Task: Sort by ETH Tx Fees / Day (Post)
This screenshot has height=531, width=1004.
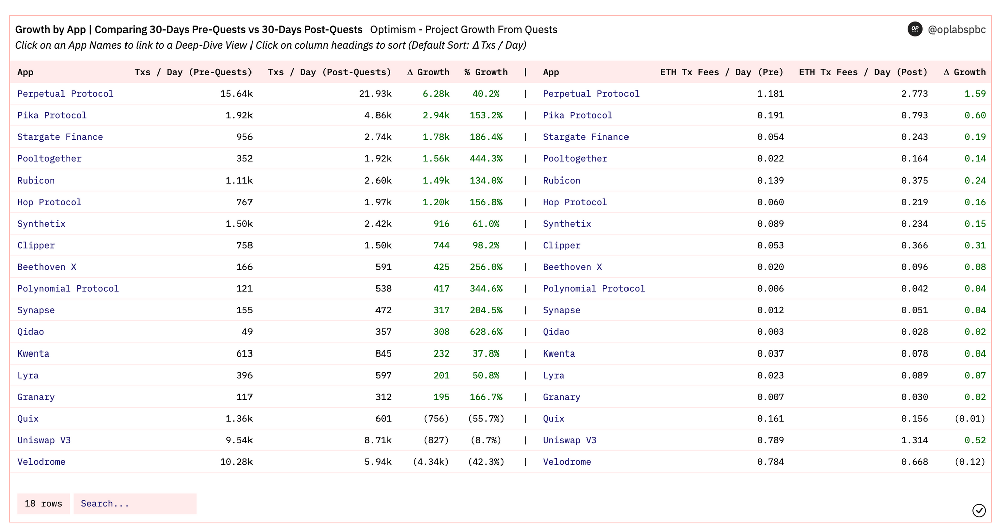Action: (863, 72)
